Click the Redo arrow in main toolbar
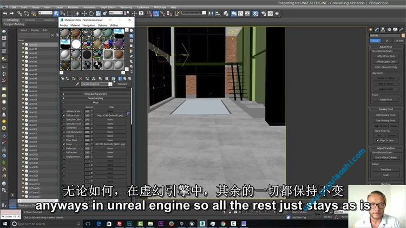406x228 pixels. click(12, 14)
